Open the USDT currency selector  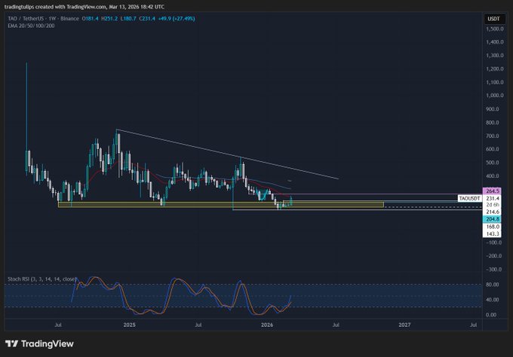(493, 19)
